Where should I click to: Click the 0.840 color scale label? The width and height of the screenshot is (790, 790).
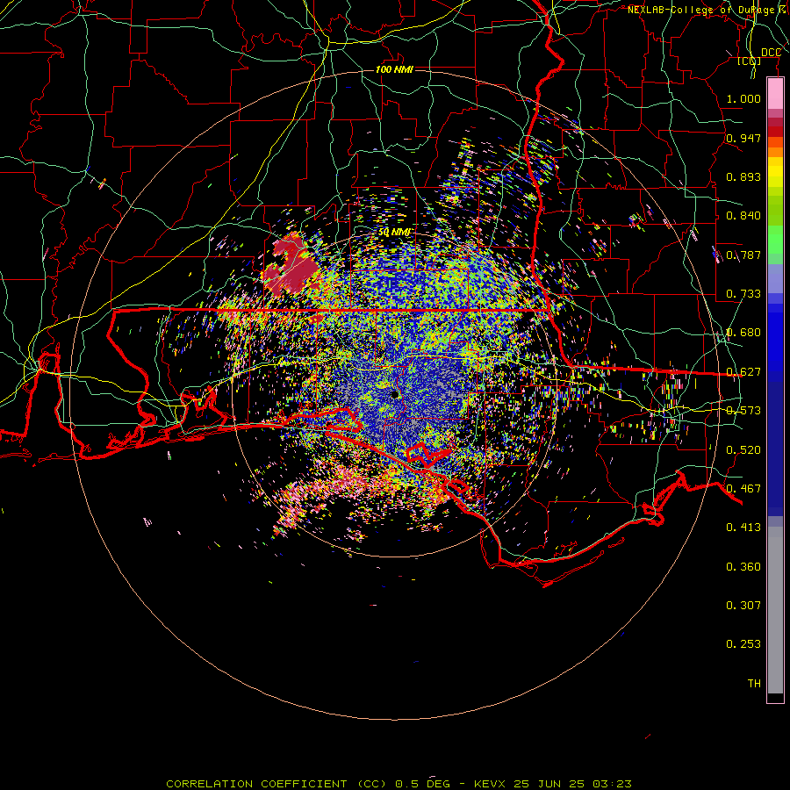(743, 216)
